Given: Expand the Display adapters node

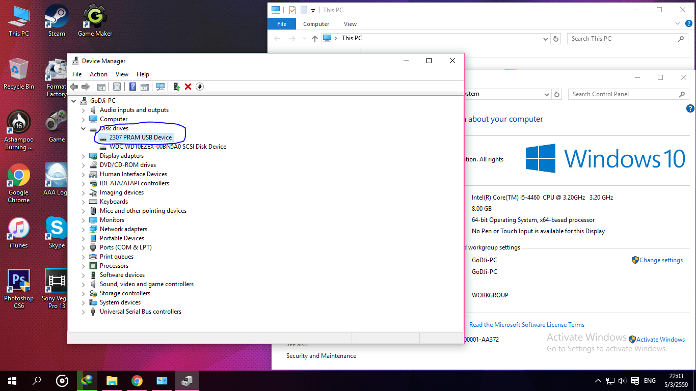Looking at the screenshot, I should [84, 156].
